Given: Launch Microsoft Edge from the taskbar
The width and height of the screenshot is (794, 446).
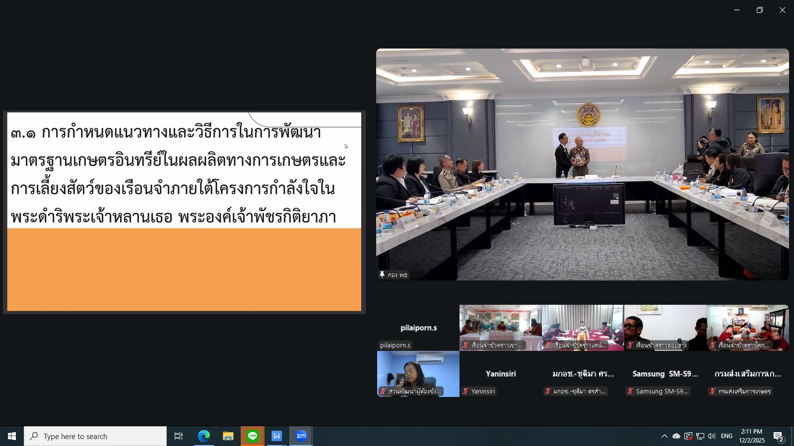Looking at the screenshot, I should 204,436.
